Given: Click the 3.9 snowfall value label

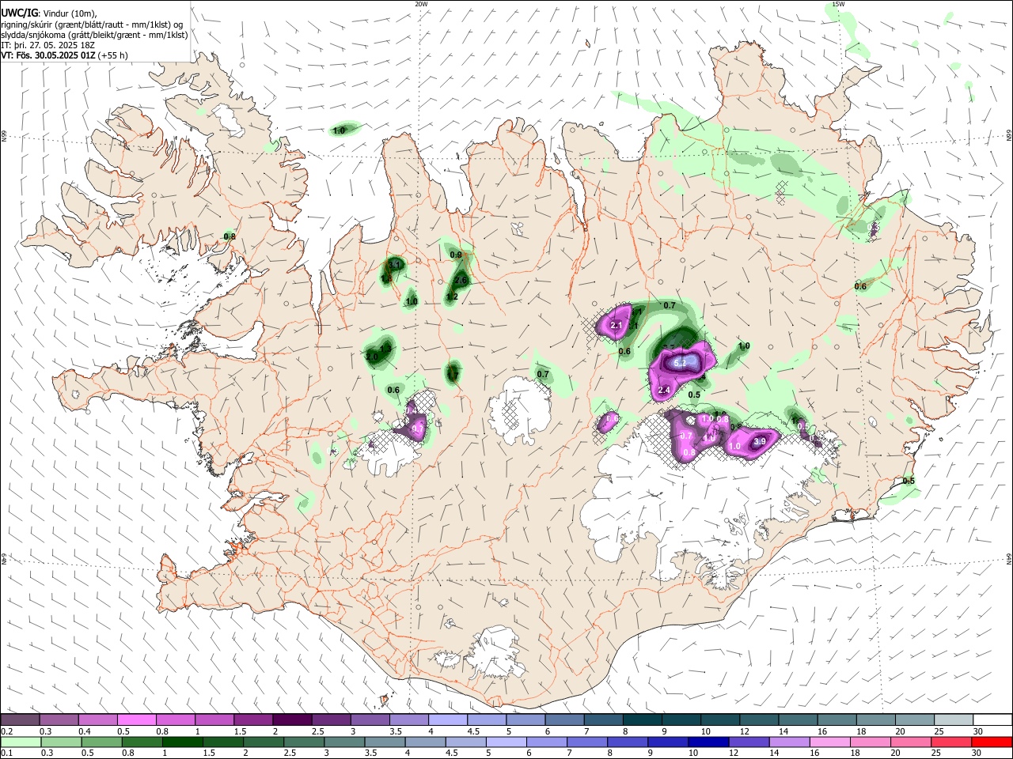Looking at the screenshot, I should (760, 441).
